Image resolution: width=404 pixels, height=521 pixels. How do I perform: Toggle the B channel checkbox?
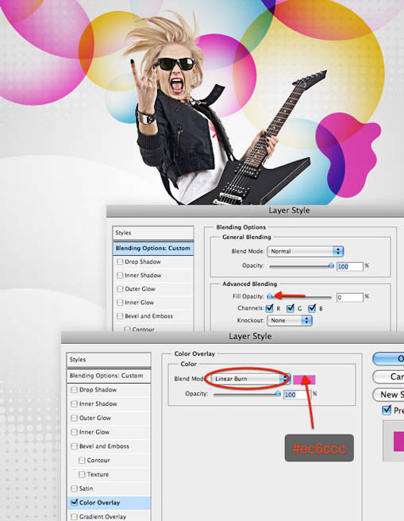[x=312, y=308]
